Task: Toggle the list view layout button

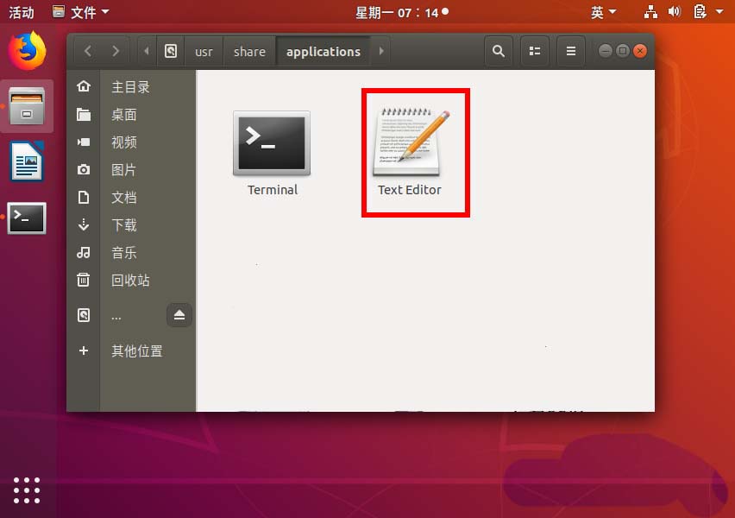Action: (x=534, y=51)
